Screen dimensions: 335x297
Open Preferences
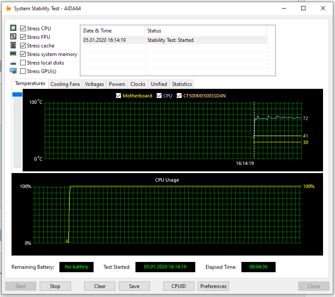(x=214, y=286)
